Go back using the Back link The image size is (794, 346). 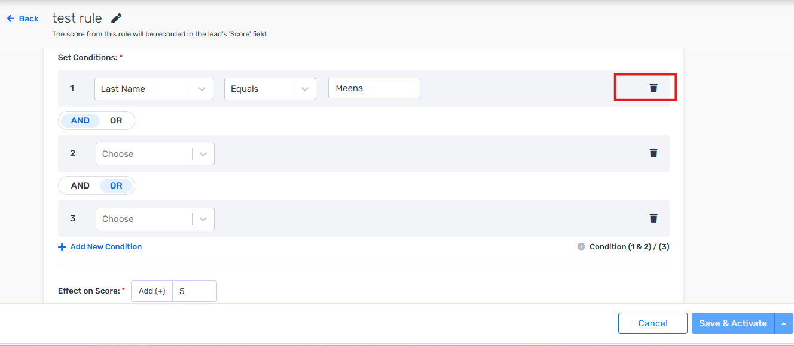(x=23, y=18)
